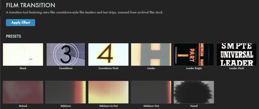
Task: Click the 'Leader Bright' label text
Action: (194, 68)
